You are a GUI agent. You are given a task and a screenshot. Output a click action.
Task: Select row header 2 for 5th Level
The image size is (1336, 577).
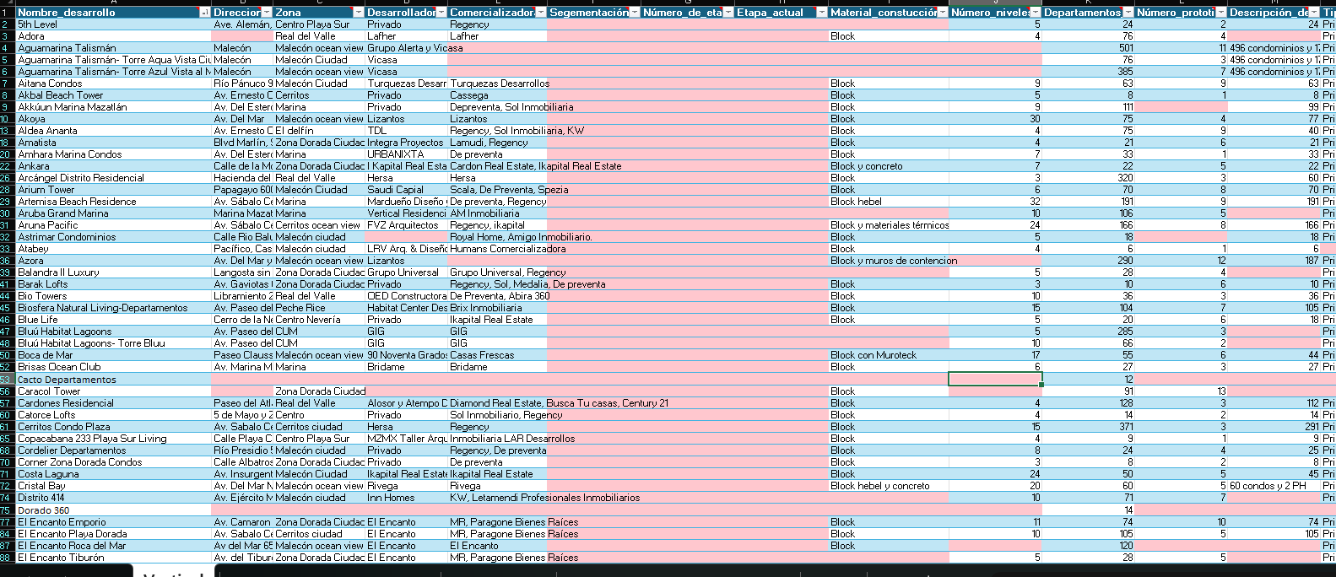7,24
